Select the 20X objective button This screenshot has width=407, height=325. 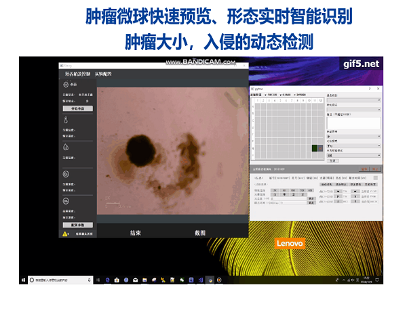(x=303, y=190)
